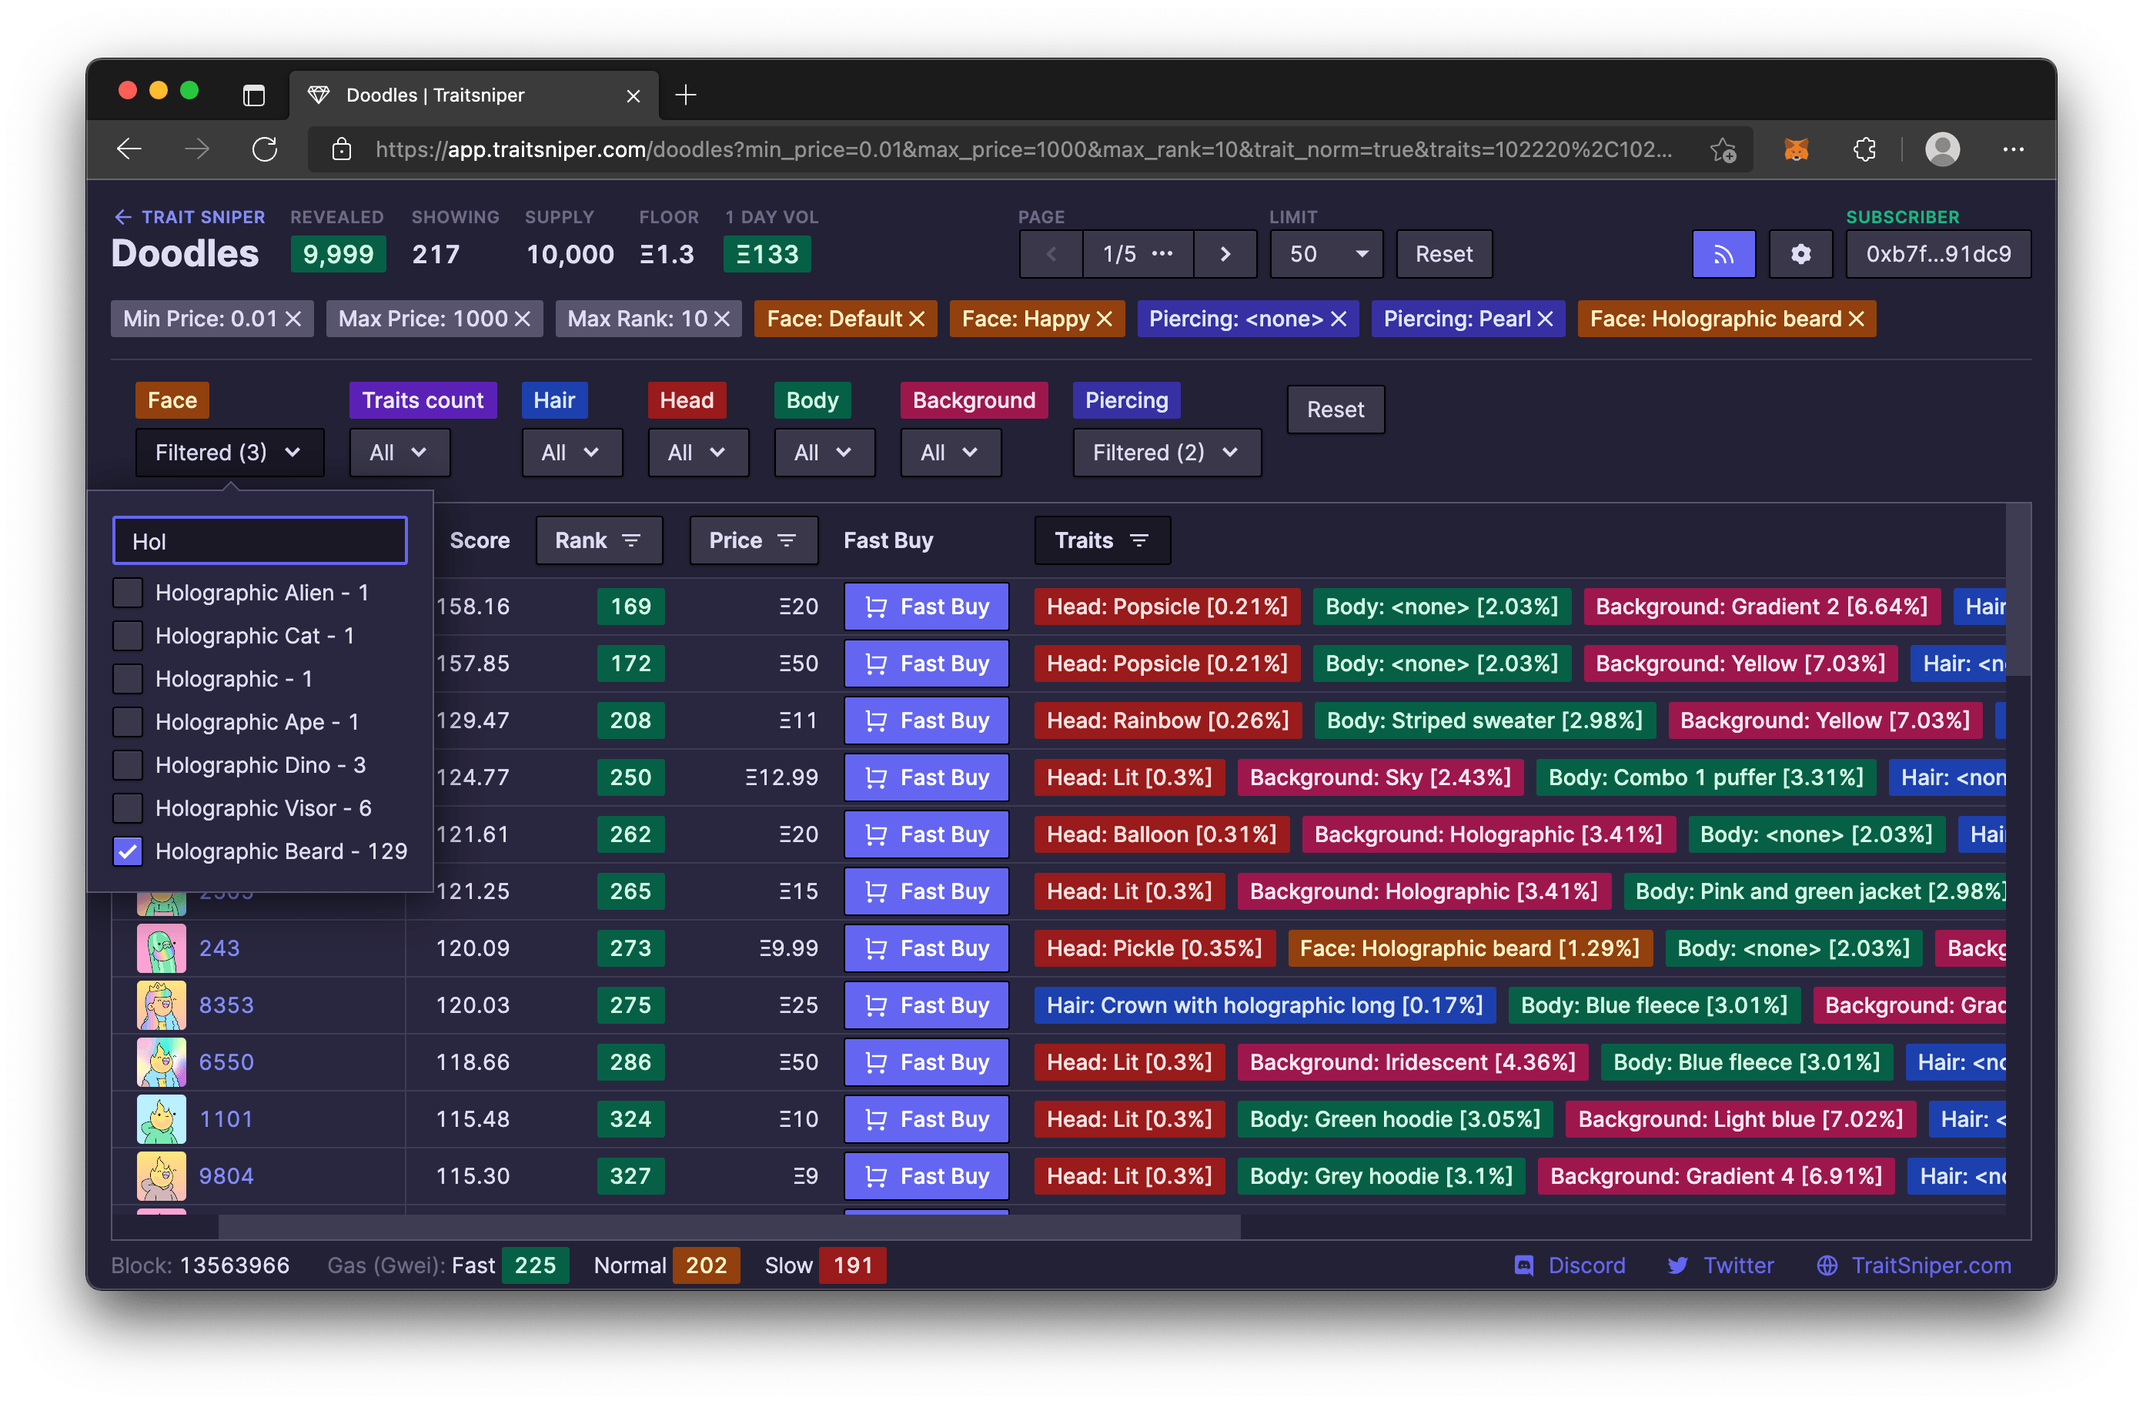The width and height of the screenshot is (2143, 1404).
Task: Add page to favorites star icon
Action: click(1723, 149)
